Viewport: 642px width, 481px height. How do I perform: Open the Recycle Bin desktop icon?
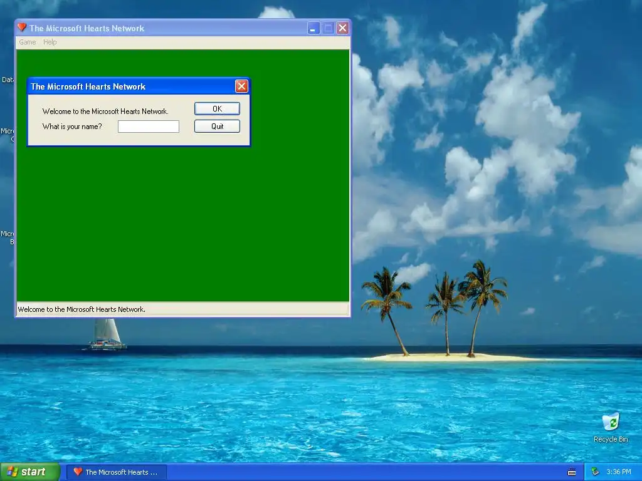pyautogui.click(x=611, y=428)
